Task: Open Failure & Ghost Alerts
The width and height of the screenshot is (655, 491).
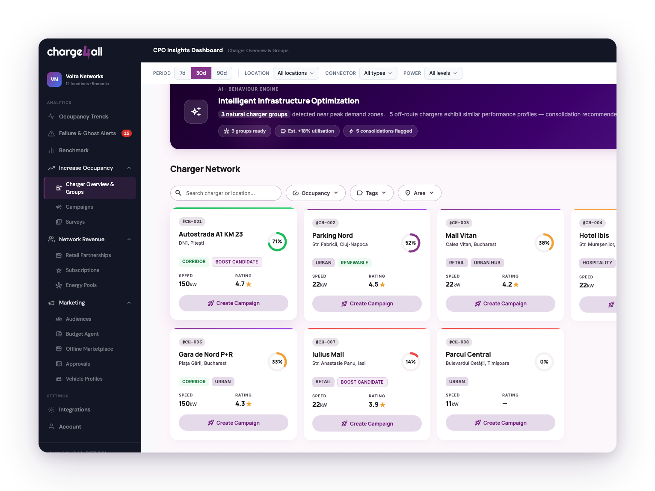Action: (x=90, y=133)
